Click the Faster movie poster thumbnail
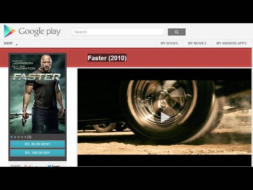 pyautogui.click(x=38, y=94)
